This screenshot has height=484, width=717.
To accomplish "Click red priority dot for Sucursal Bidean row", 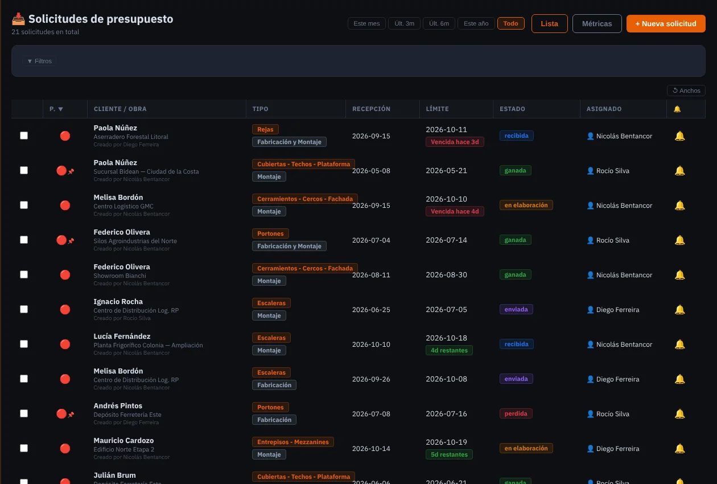I will pyautogui.click(x=61, y=171).
